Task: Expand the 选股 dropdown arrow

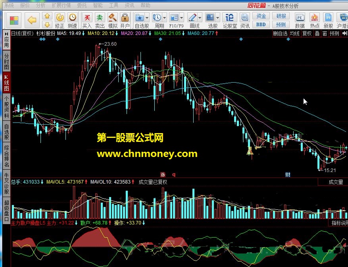Action: pos(218,17)
